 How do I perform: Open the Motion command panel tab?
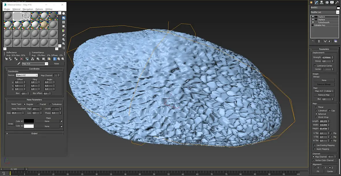tap(327, 2)
